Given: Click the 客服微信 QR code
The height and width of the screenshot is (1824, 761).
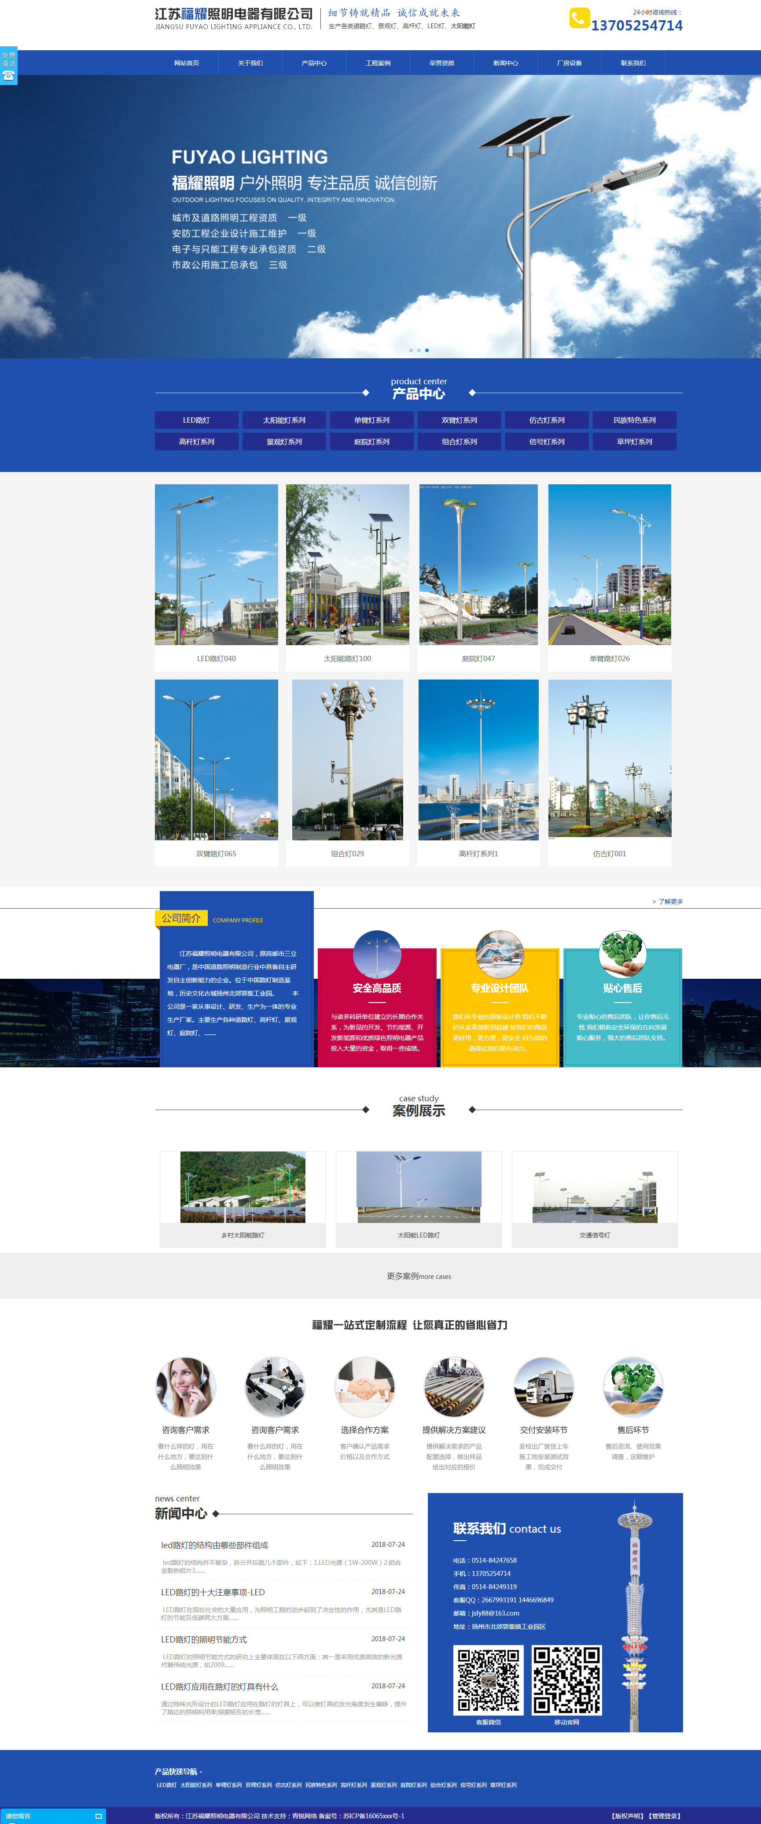Looking at the screenshot, I should coord(488,1679).
